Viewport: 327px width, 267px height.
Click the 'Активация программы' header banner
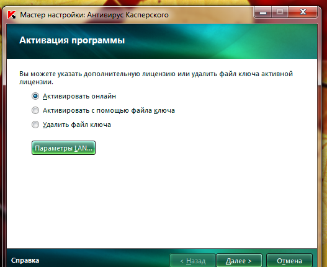coord(162,41)
